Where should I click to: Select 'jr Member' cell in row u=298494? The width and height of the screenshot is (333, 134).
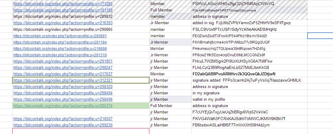point(170,93)
